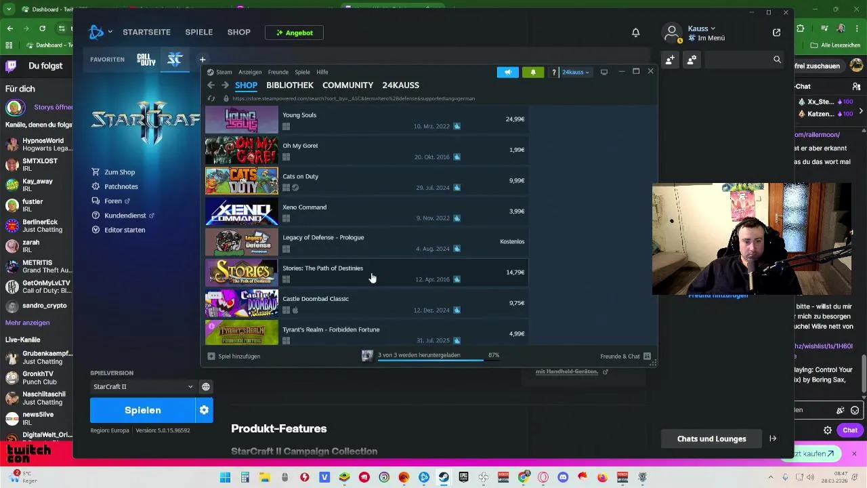Open Stories: The Path of Destinies
867x488 pixels.
(x=366, y=272)
